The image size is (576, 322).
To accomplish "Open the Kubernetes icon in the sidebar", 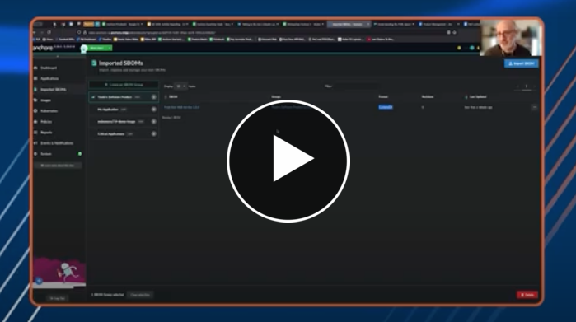I will click(35, 111).
